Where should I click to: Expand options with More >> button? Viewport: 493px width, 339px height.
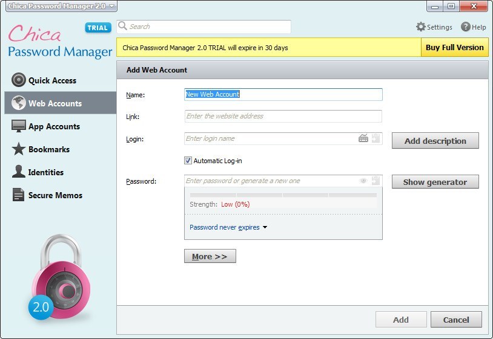click(x=210, y=256)
